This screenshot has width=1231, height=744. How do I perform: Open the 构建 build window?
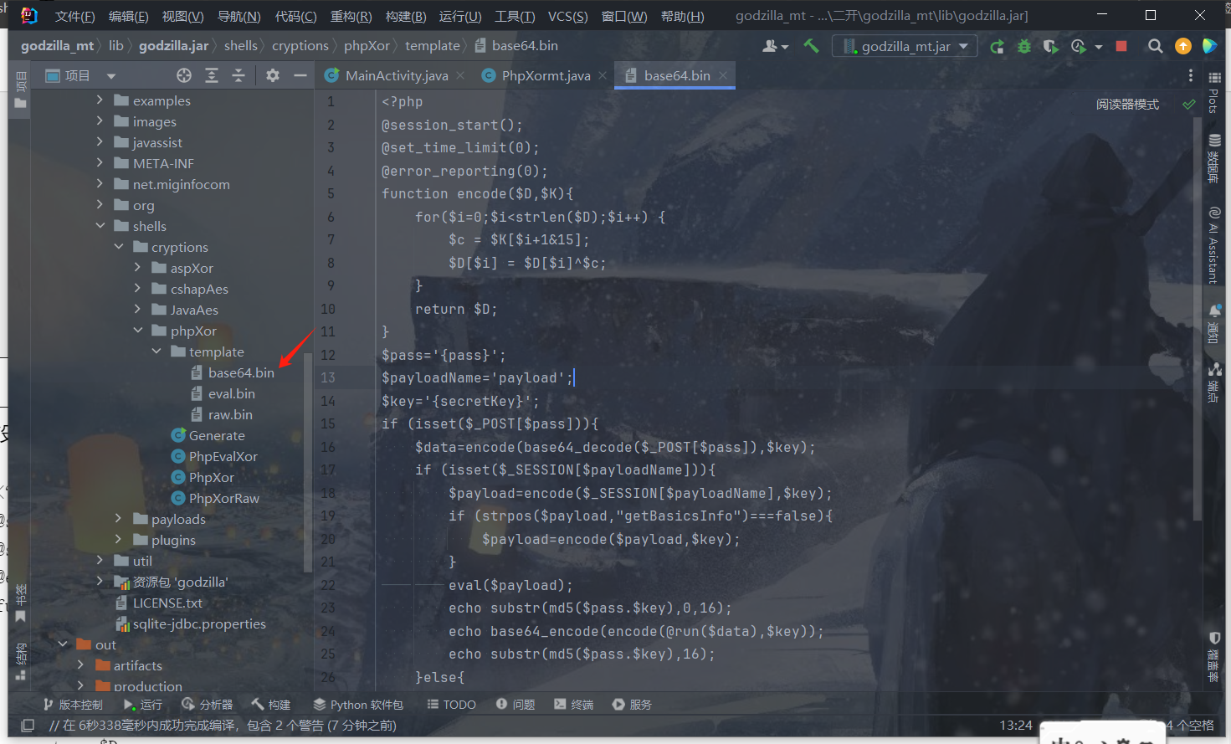click(x=271, y=705)
